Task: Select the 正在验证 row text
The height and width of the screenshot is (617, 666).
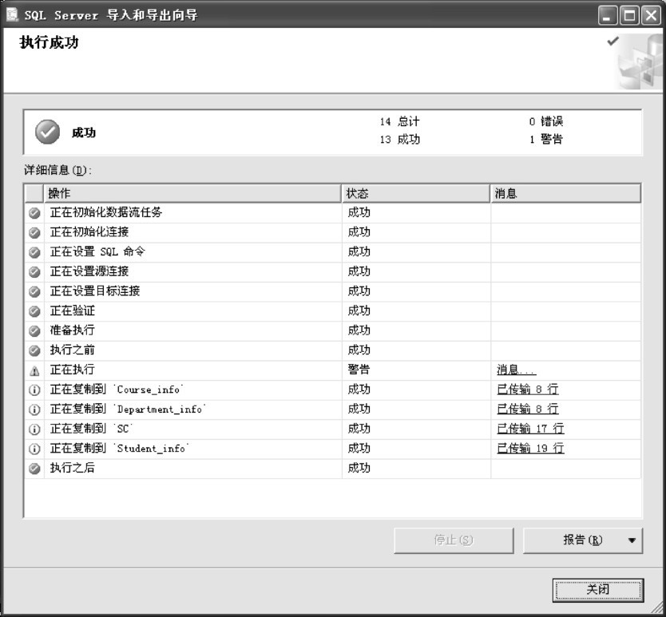Action: [x=73, y=310]
